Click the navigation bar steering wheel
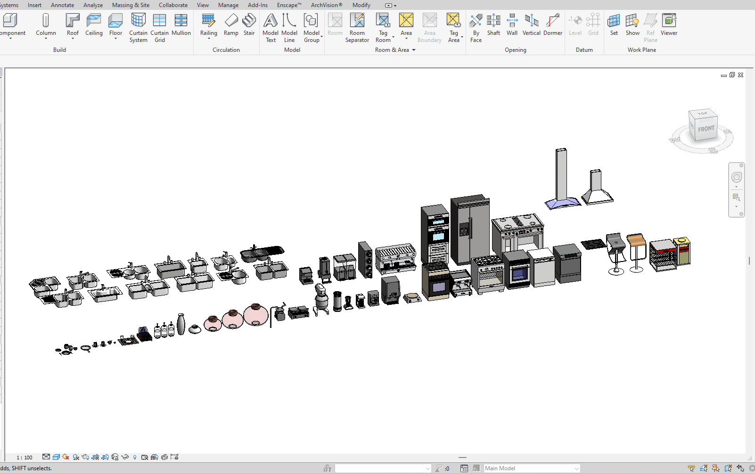 (x=736, y=177)
